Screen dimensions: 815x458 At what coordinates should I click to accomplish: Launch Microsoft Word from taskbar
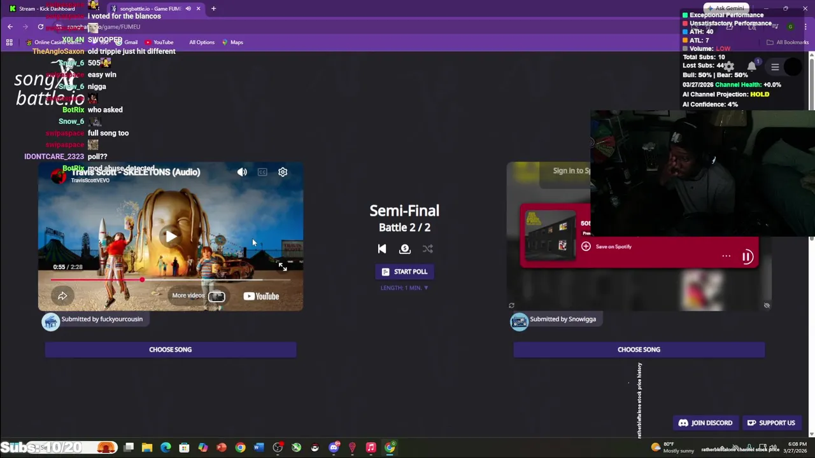tap(259, 448)
